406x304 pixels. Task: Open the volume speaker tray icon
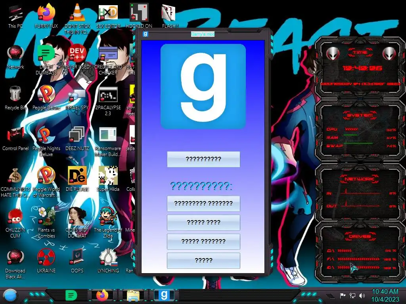pos(362,295)
